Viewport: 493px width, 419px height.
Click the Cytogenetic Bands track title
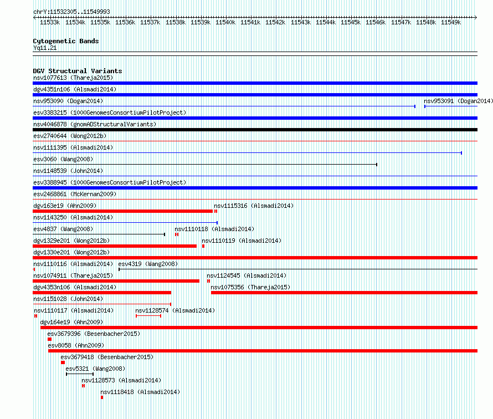click(x=66, y=41)
